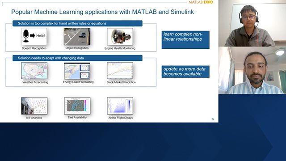This screenshot has height=161, width=286.
Task: Select the Object Recognition road image
Action: tap(77, 37)
